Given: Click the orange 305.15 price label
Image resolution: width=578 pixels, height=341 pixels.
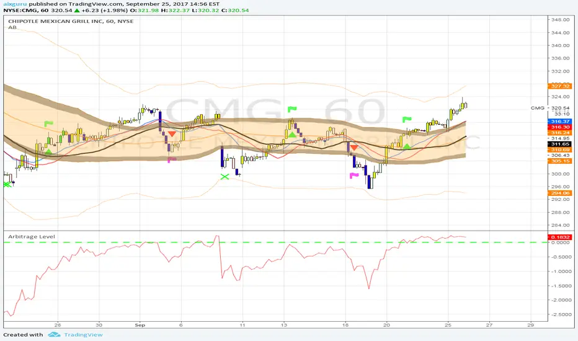Looking at the screenshot, I should click(x=560, y=161).
